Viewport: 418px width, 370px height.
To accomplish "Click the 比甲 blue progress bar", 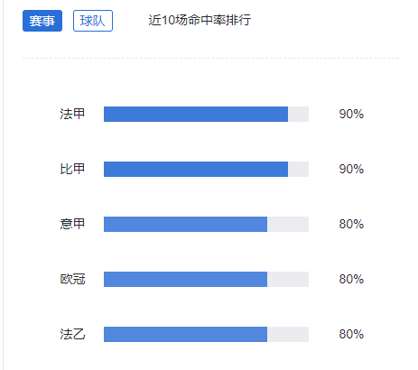I will click(196, 169).
